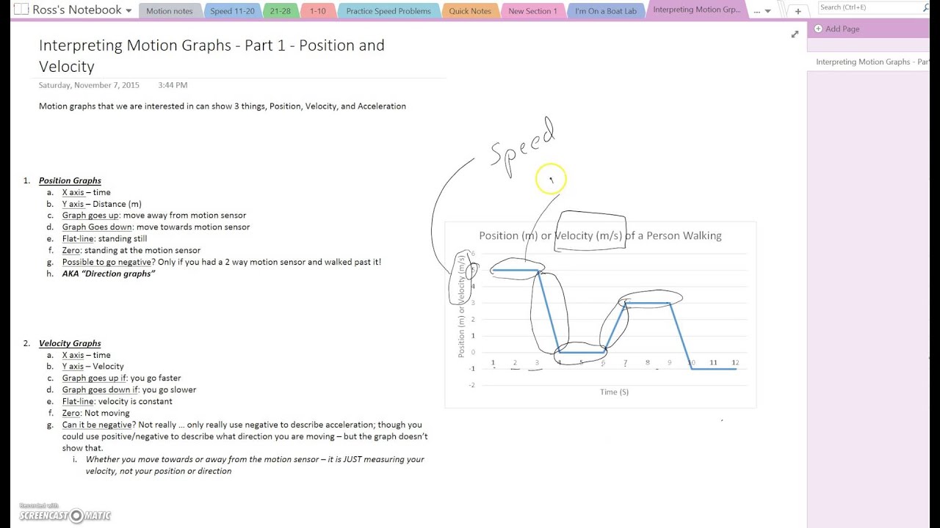Select the 21-28 section tab
The image size is (940, 528).
click(x=280, y=11)
